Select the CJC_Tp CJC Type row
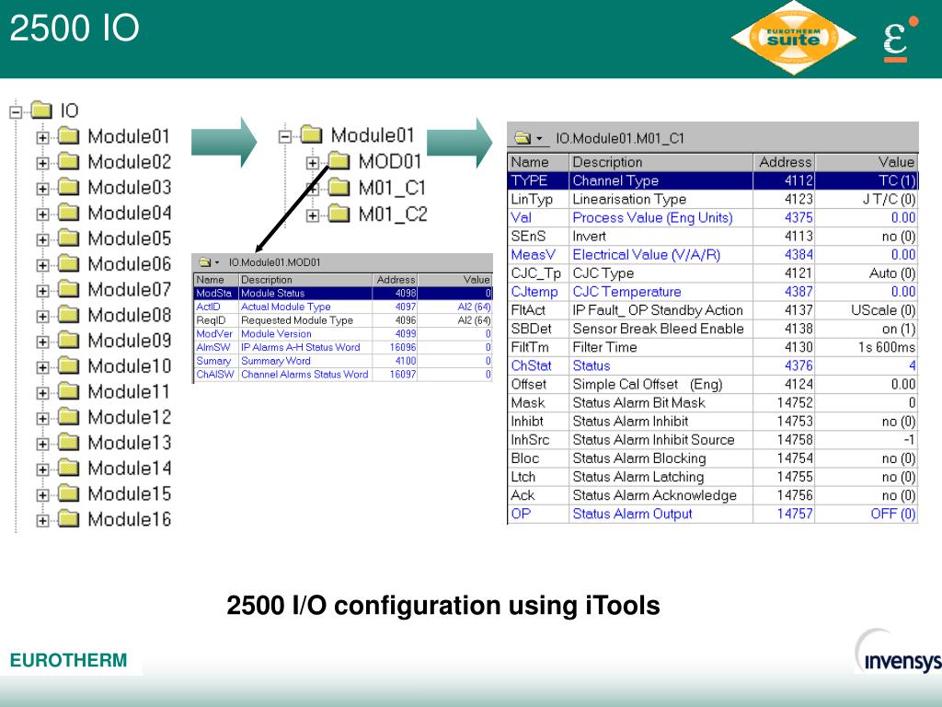 pyautogui.click(x=713, y=273)
